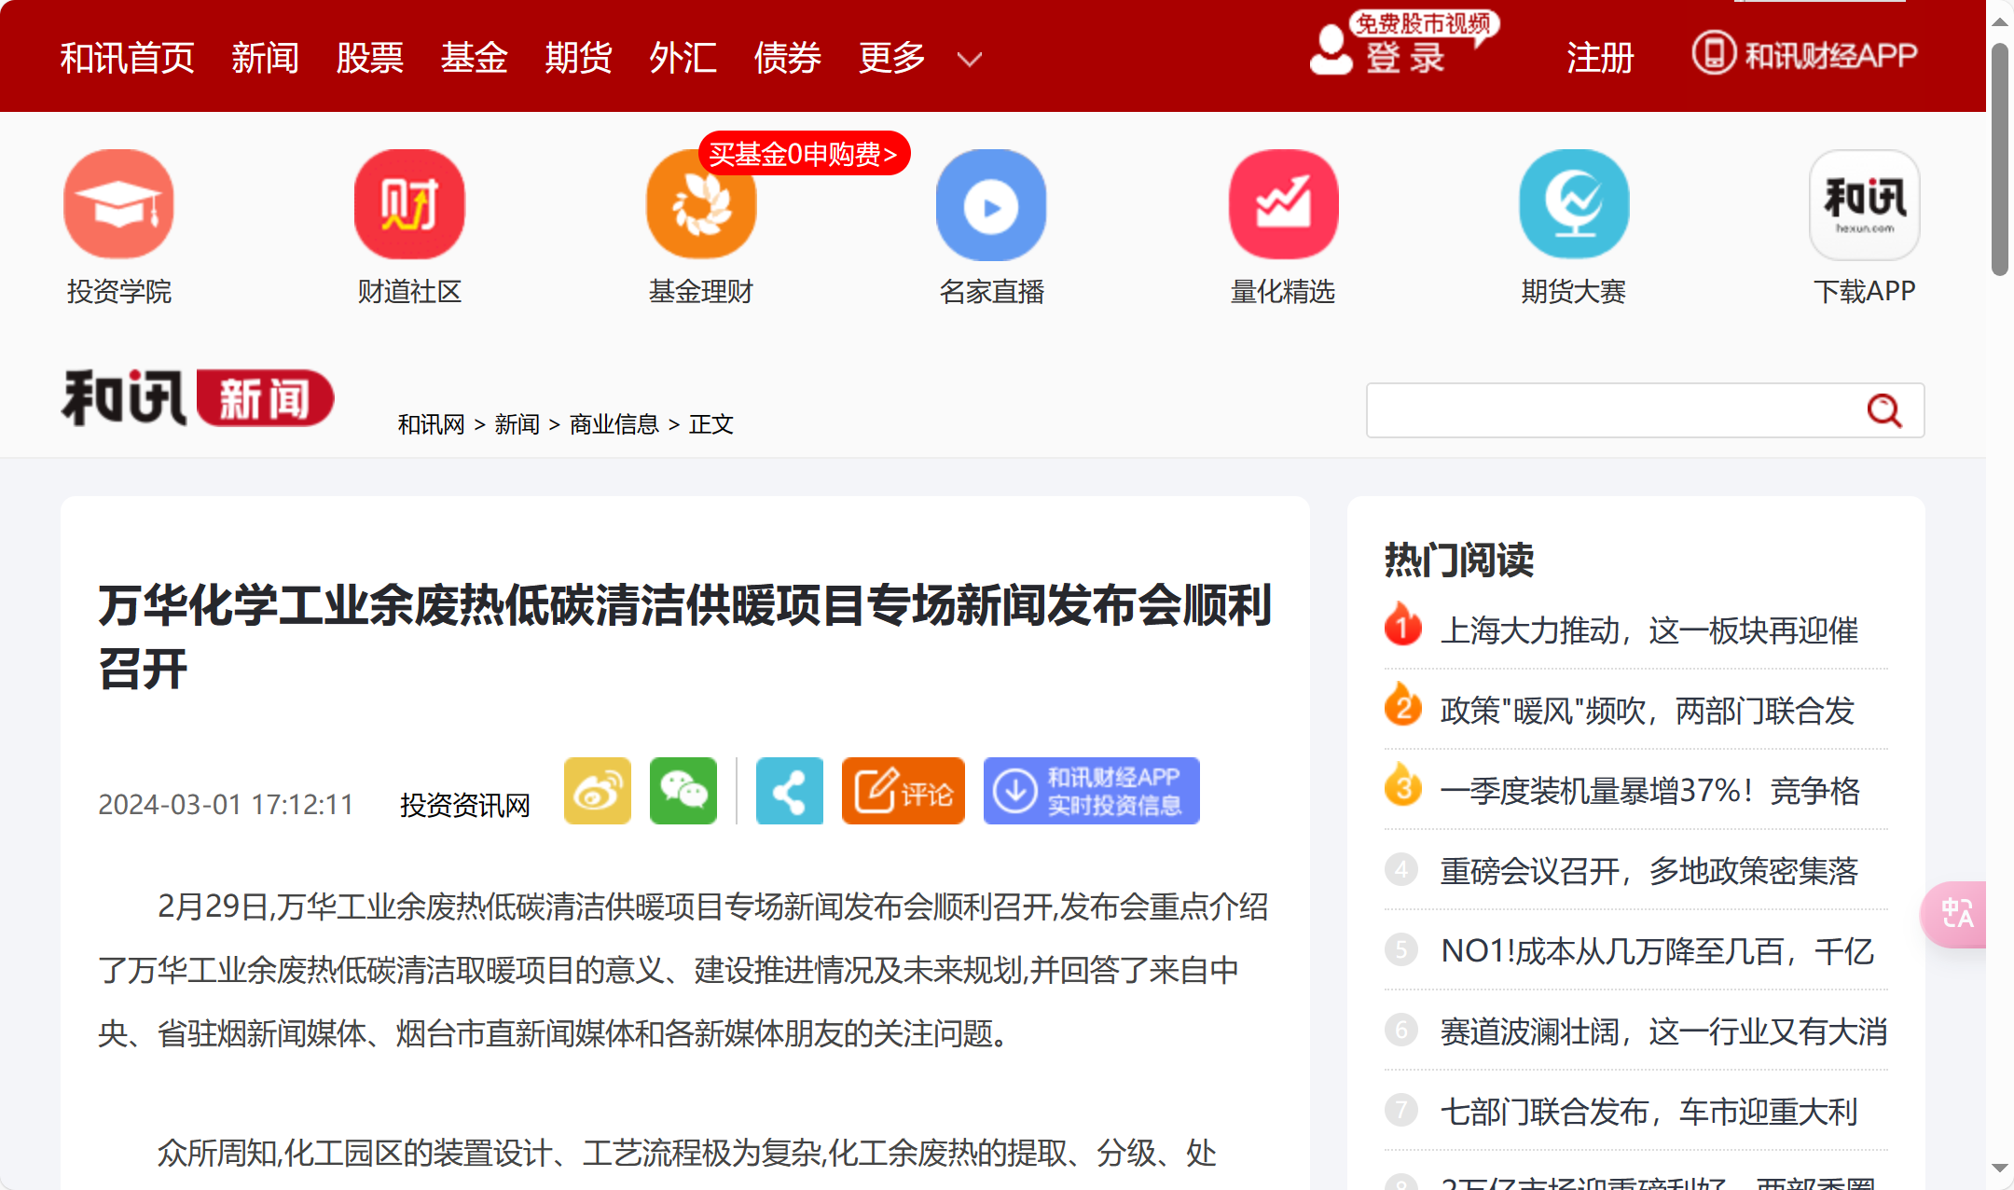Toggle the translation floating button
The height and width of the screenshot is (1190, 2014).
(x=1956, y=914)
